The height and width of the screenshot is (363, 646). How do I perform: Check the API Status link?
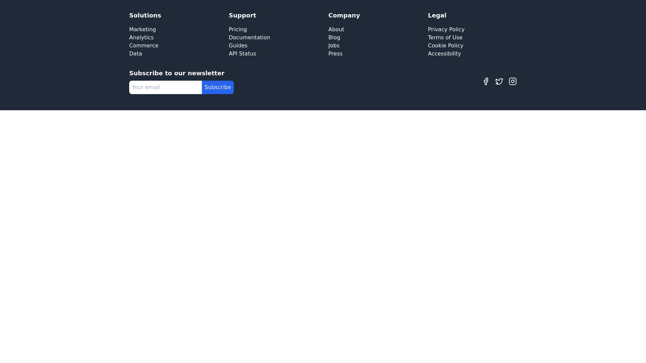(242, 54)
